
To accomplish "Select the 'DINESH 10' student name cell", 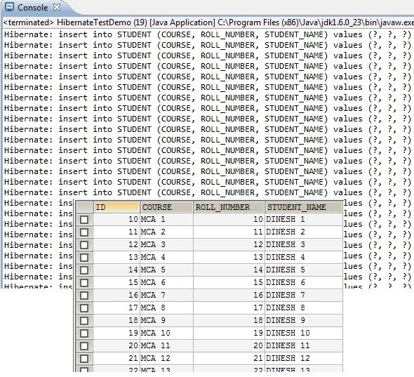I will pyautogui.click(x=304, y=333).
